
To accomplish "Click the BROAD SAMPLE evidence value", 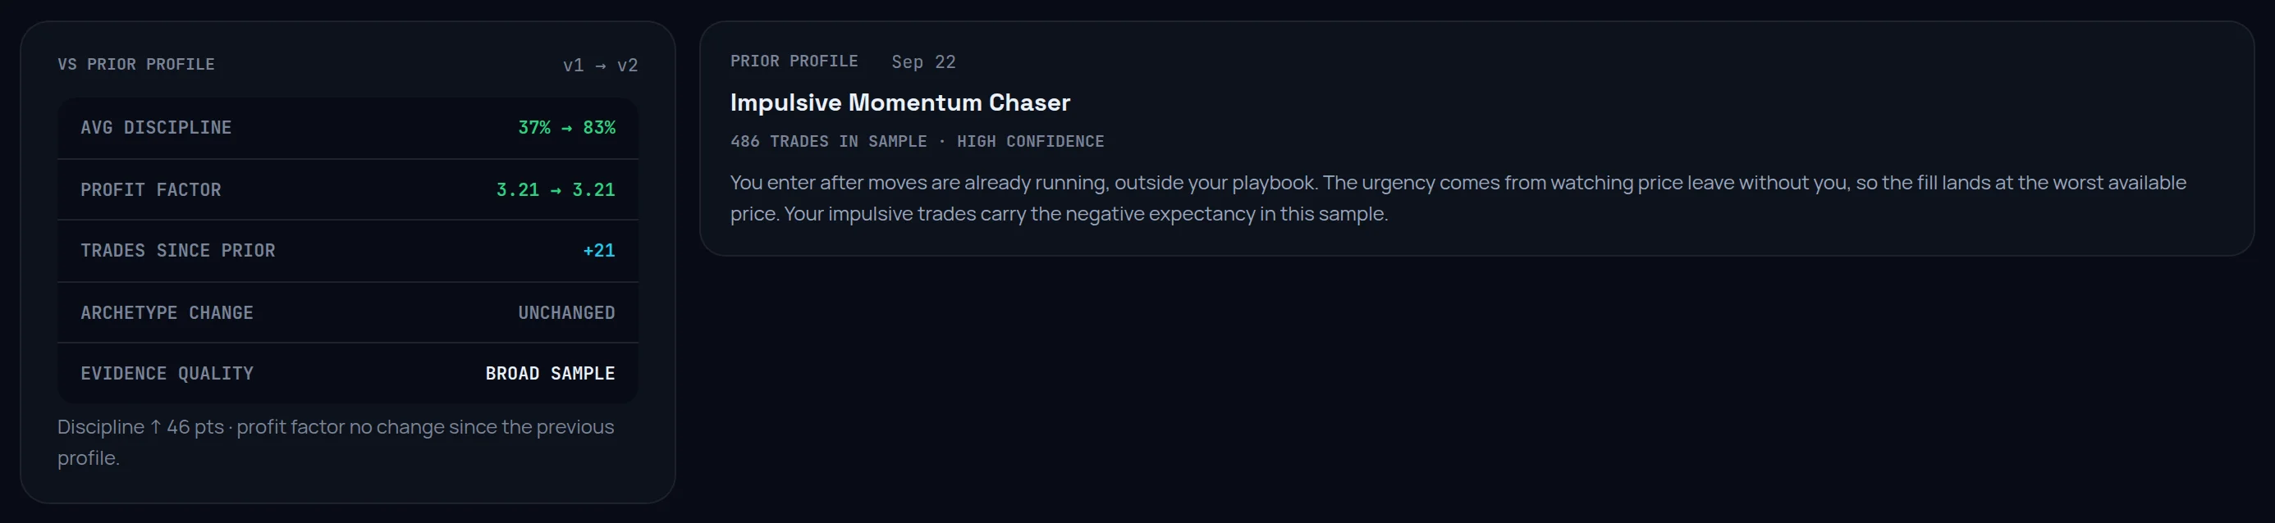I will [x=550, y=373].
